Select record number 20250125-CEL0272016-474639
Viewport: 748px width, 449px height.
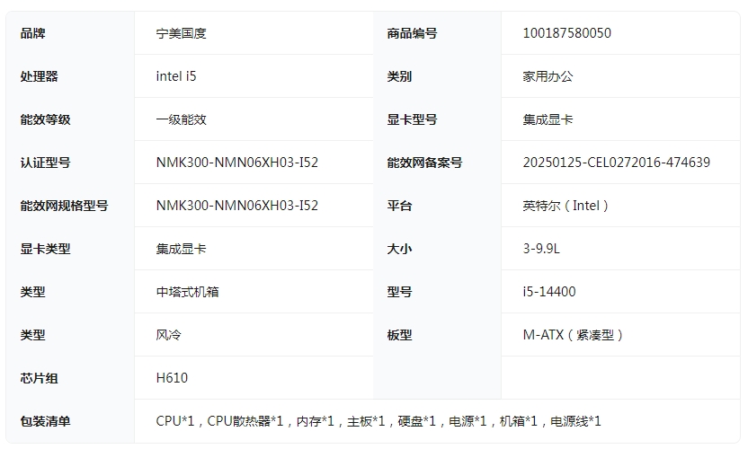[616, 163]
